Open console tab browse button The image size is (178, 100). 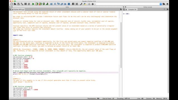click(x=123, y=9)
